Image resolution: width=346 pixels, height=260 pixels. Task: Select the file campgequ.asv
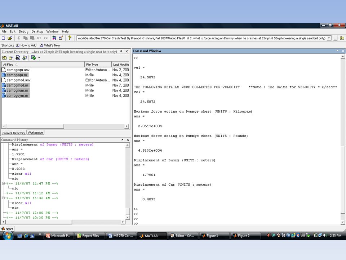(18, 70)
